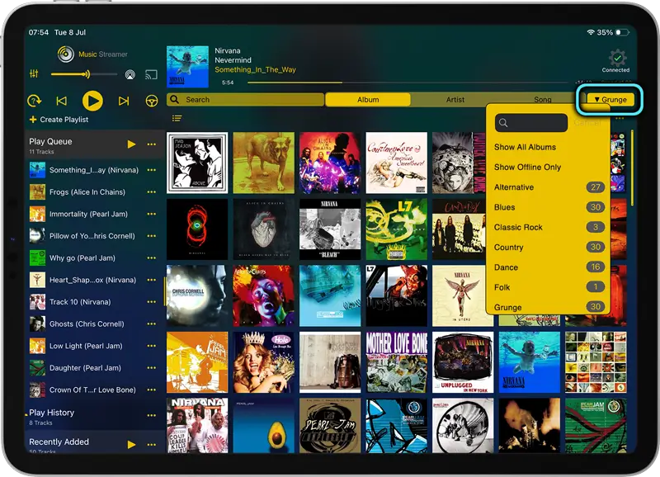Screen dimensions: 660x477
Task: Select Show All Albums
Action: point(525,147)
